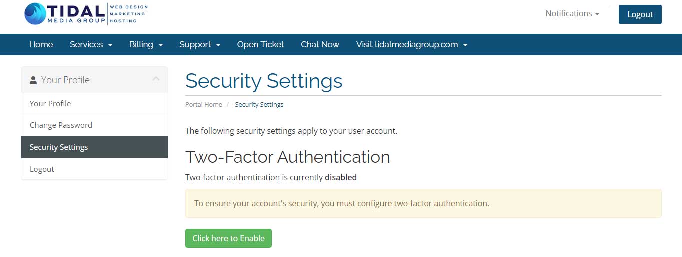This screenshot has width=682, height=257.
Task: Click the two-factor authentication warning notice
Action: [x=423, y=203]
